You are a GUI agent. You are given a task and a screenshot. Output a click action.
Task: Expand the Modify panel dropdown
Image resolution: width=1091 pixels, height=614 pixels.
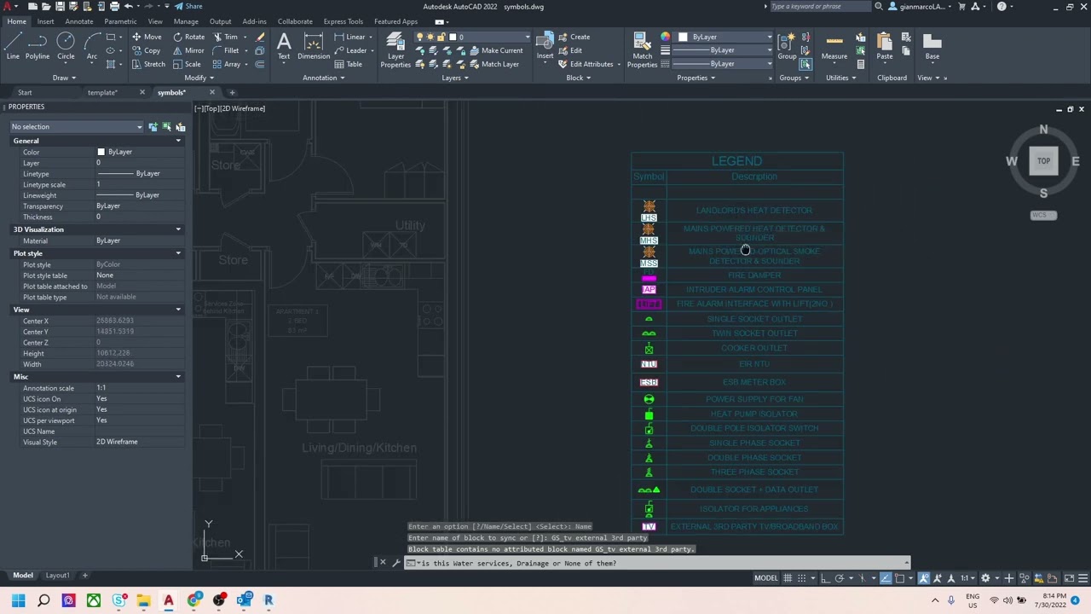(198, 78)
